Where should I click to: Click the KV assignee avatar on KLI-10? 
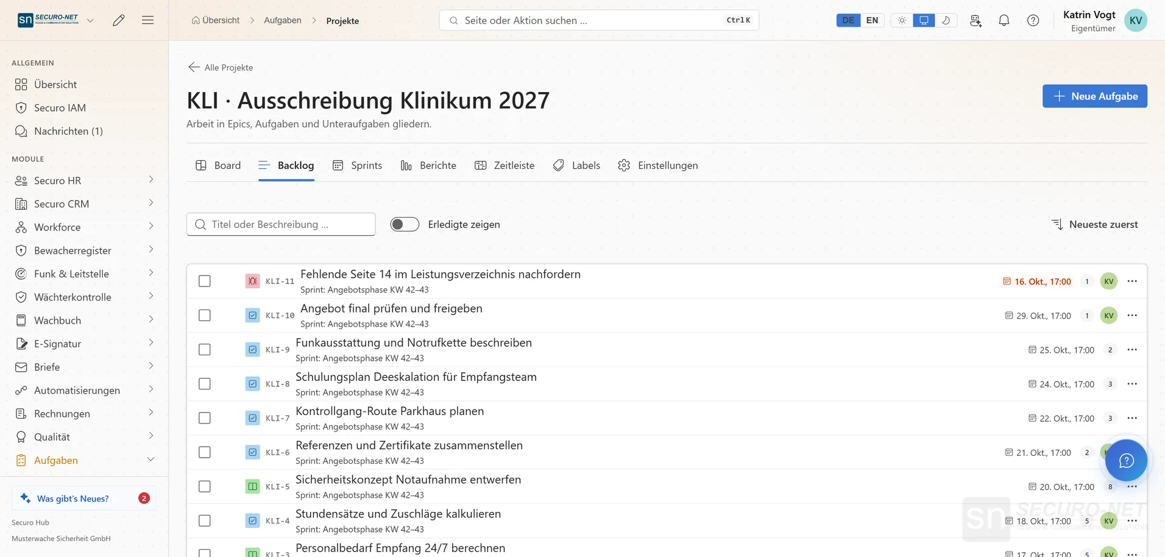pyautogui.click(x=1109, y=316)
